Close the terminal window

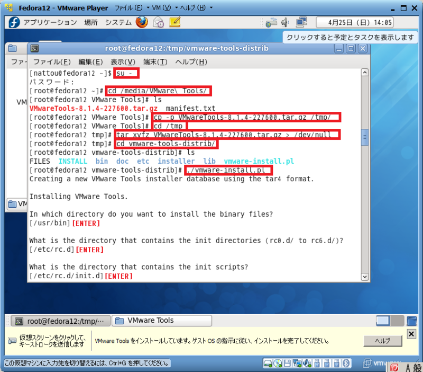point(363,49)
